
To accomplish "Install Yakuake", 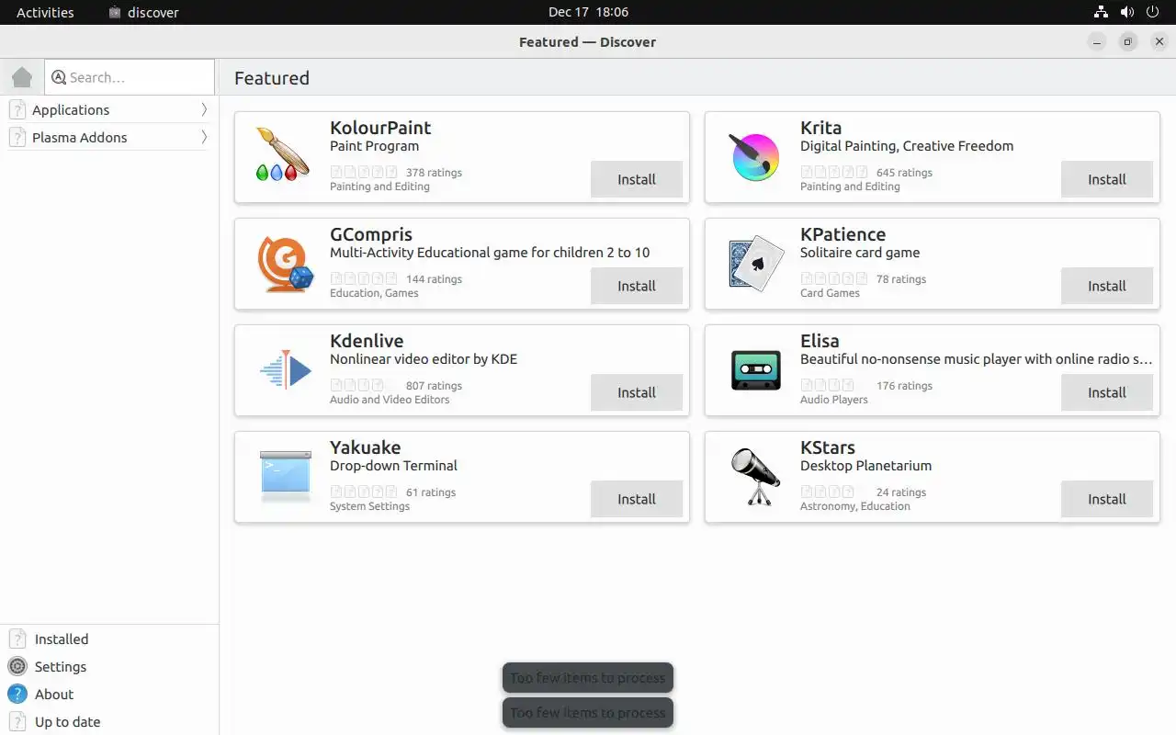I will tap(637, 499).
